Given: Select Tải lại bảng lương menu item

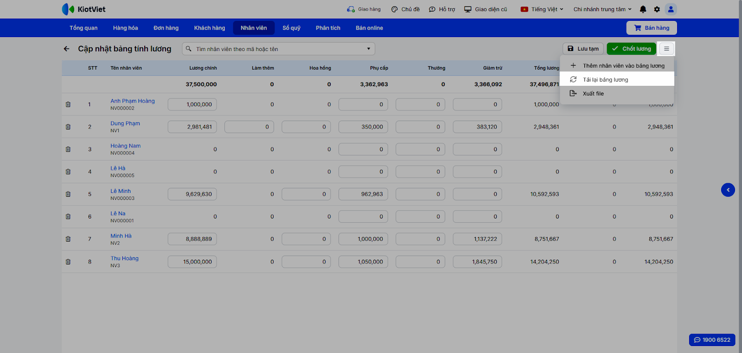Looking at the screenshot, I should pyautogui.click(x=605, y=80).
